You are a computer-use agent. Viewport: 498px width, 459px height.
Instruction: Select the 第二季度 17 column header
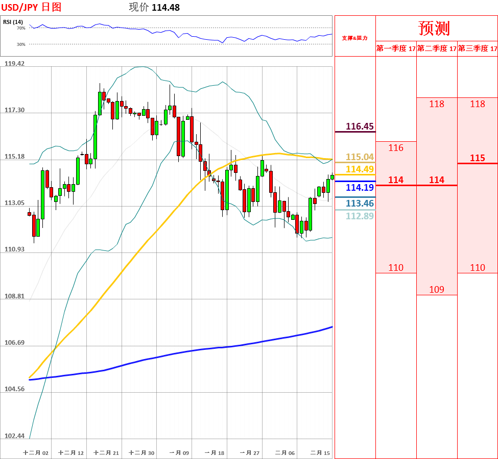[437, 48]
